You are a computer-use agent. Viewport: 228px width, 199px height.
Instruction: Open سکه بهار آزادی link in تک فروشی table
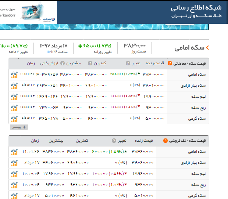pyautogui.click(x=193, y=163)
